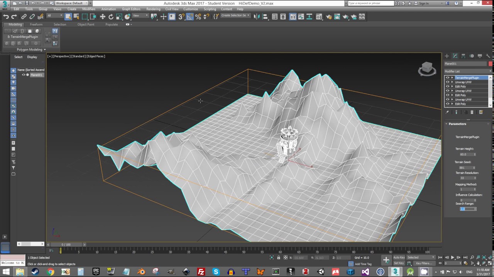Click the Undo arrow in main toolbar
The image size is (494, 277).
[6, 17]
